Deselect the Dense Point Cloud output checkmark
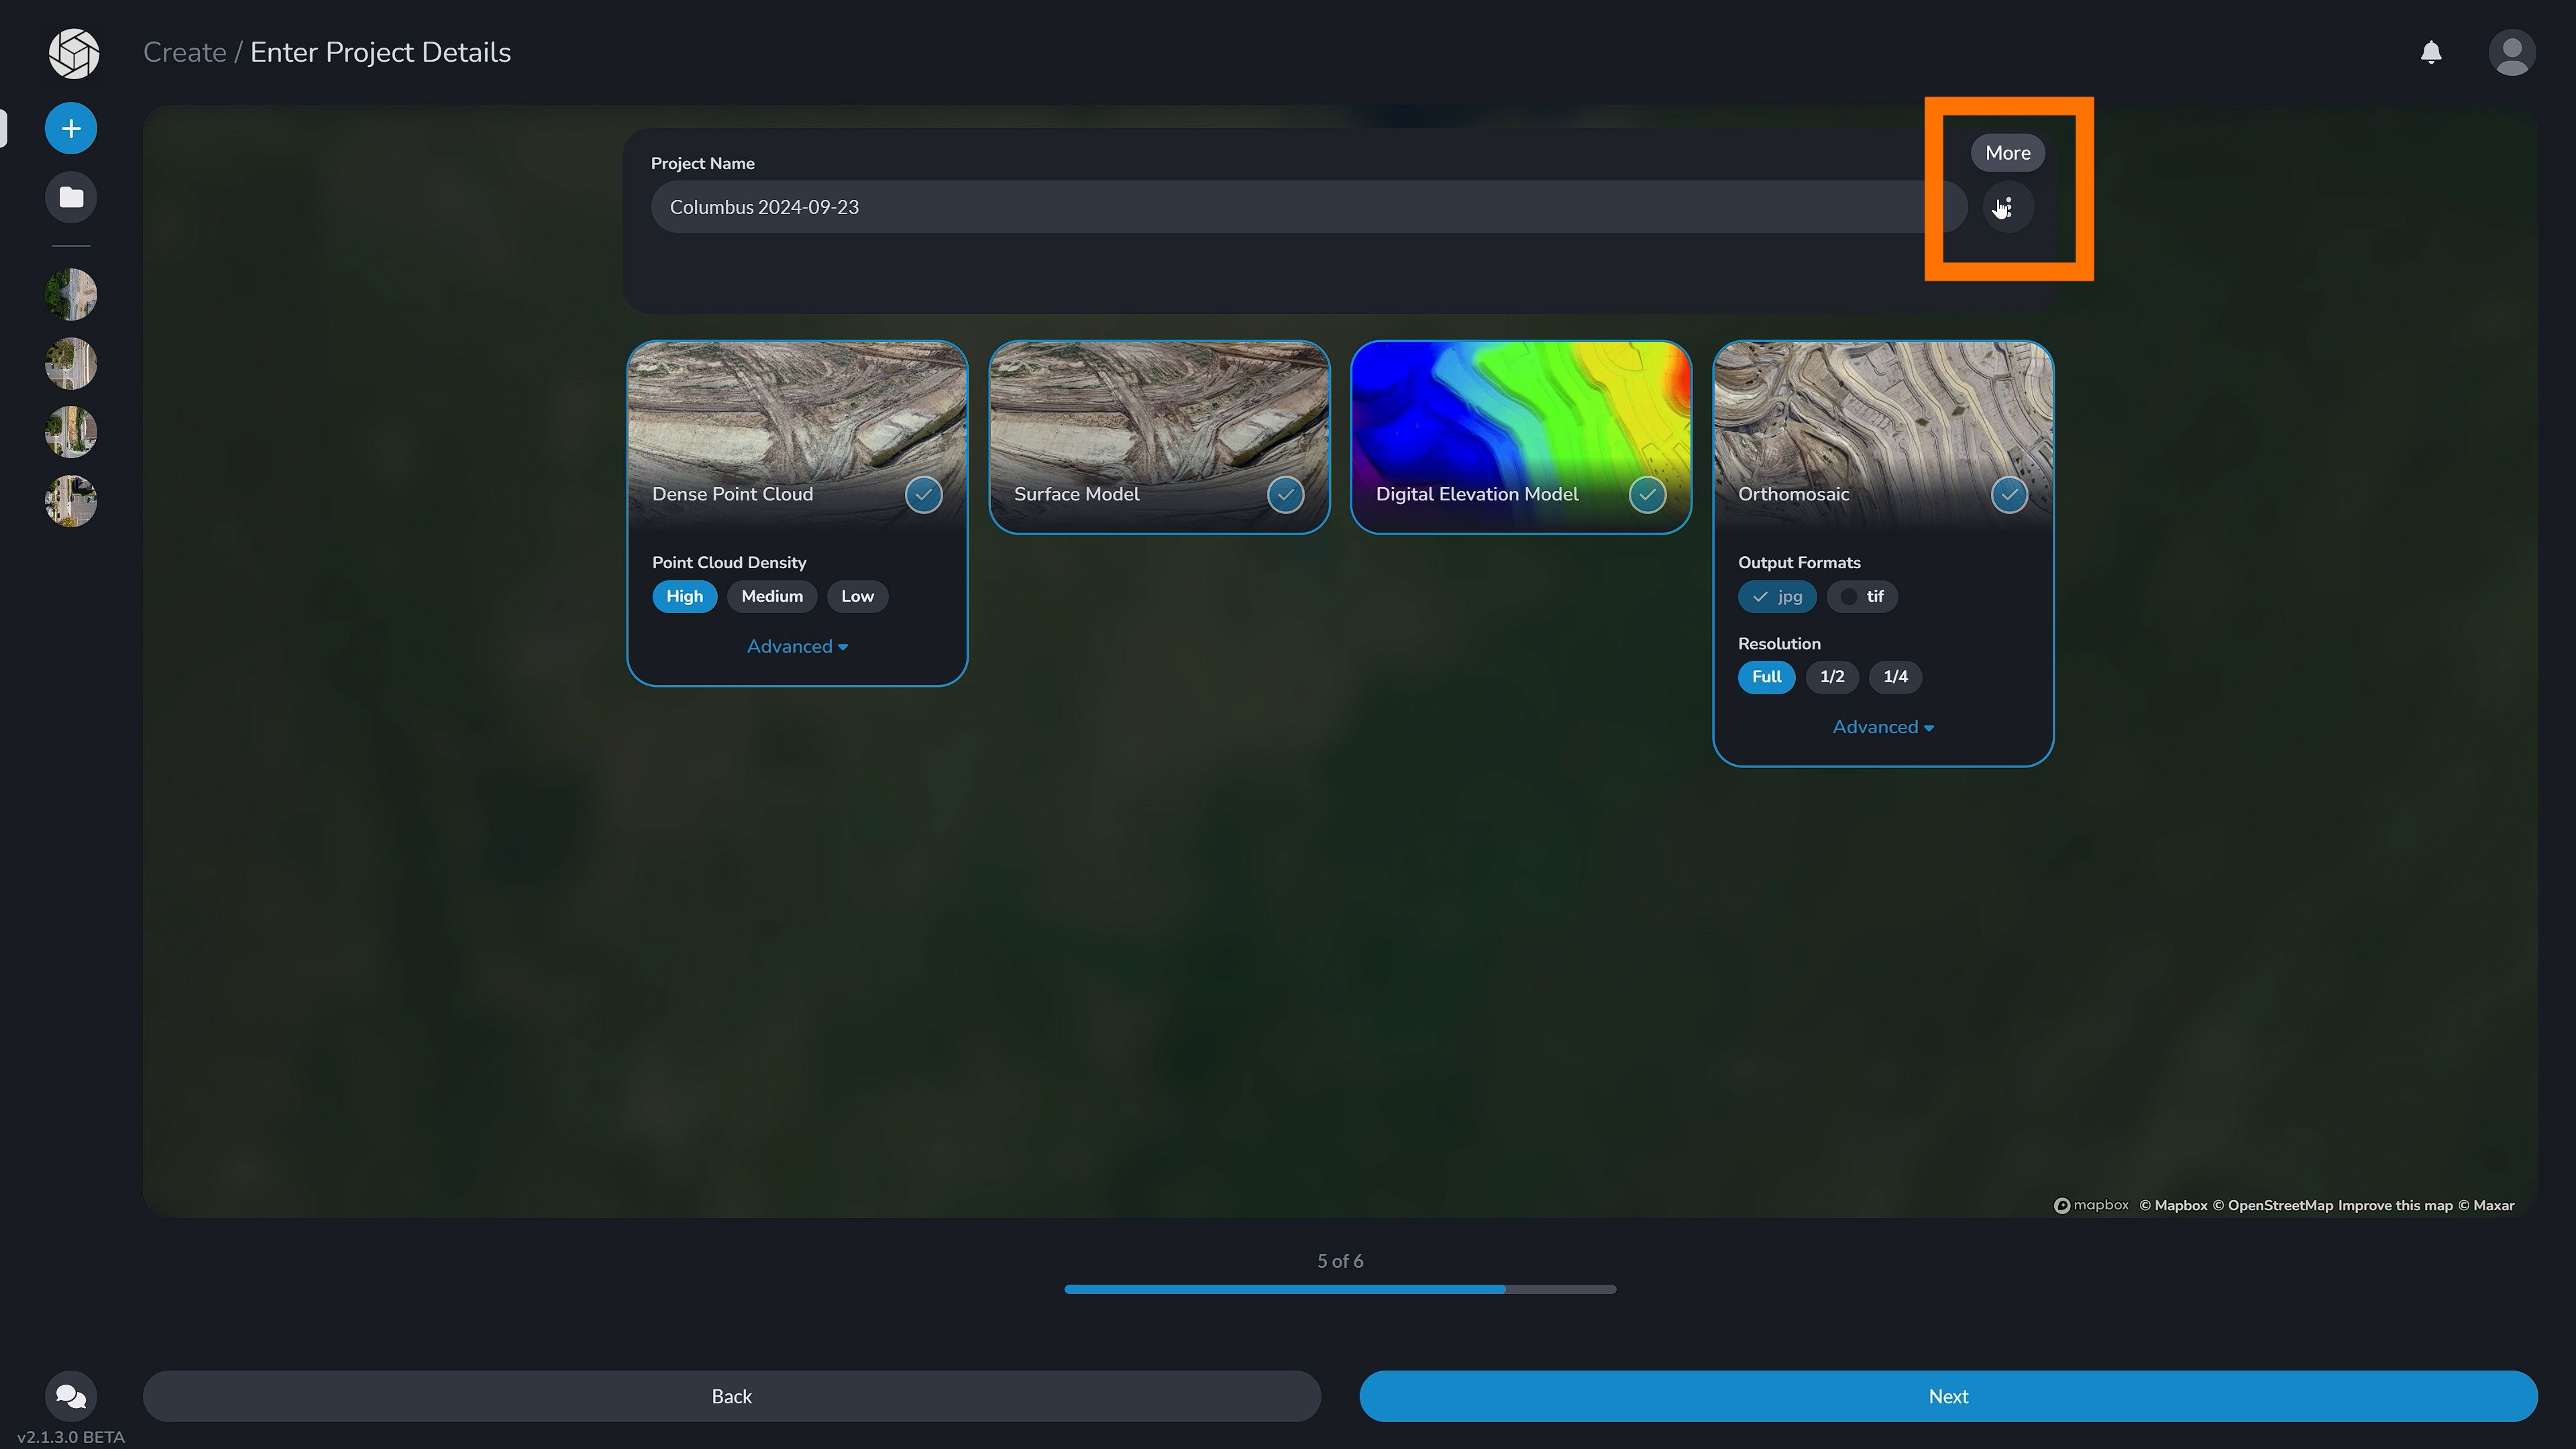The height and width of the screenshot is (1449, 2576). (x=923, y=494)
